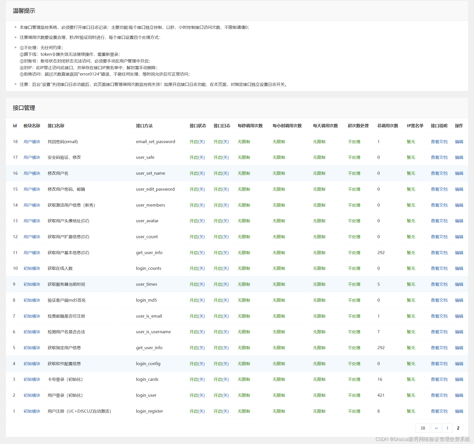Image resolution: width=474 pixels, height=444 pixels.
Task: Click hourly limit for login_cards row
Action: [x=278, y=379]
